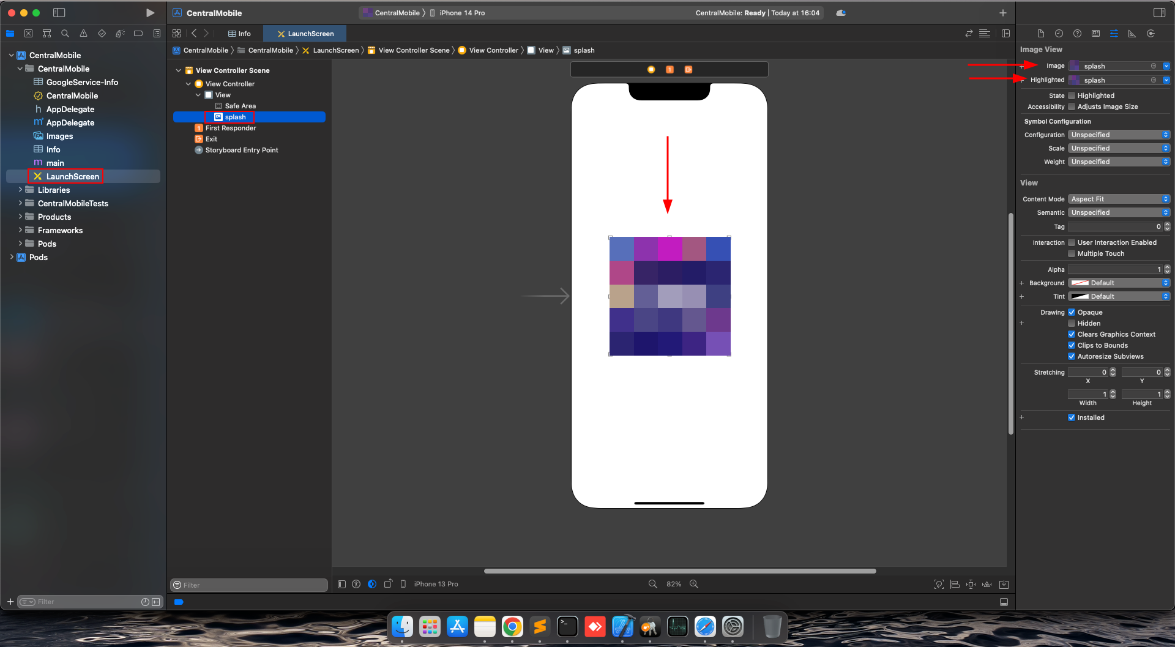This screenshot has width=1175, height=647.
Task: Open the Breakpoint navigator icon
Action: [x=138, y=34]
